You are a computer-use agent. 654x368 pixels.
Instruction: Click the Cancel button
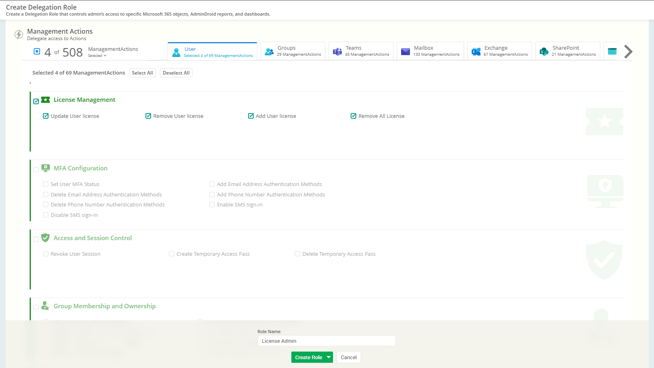point(349,357)
